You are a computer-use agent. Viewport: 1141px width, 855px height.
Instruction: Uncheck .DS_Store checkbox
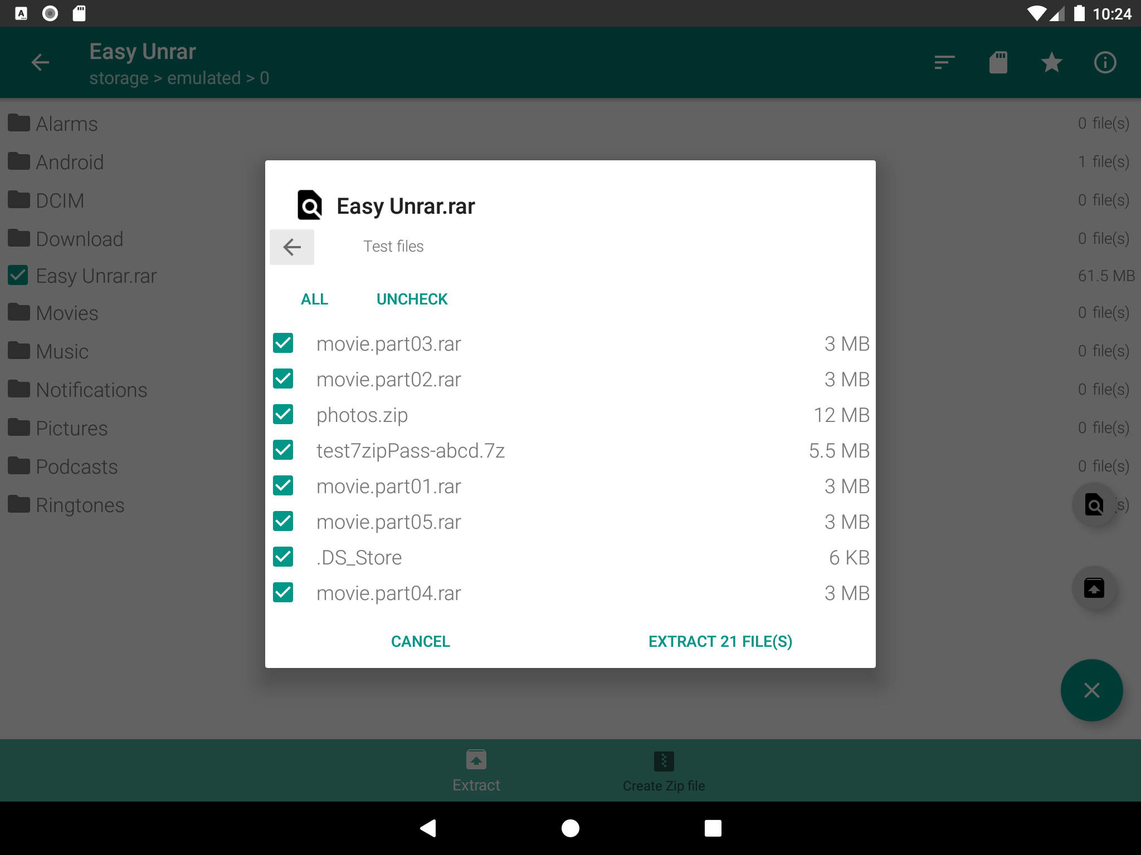point(283,557)
